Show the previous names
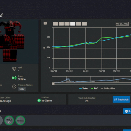The height and width of the screenshot is (131, 131). [x=22, y=89]
